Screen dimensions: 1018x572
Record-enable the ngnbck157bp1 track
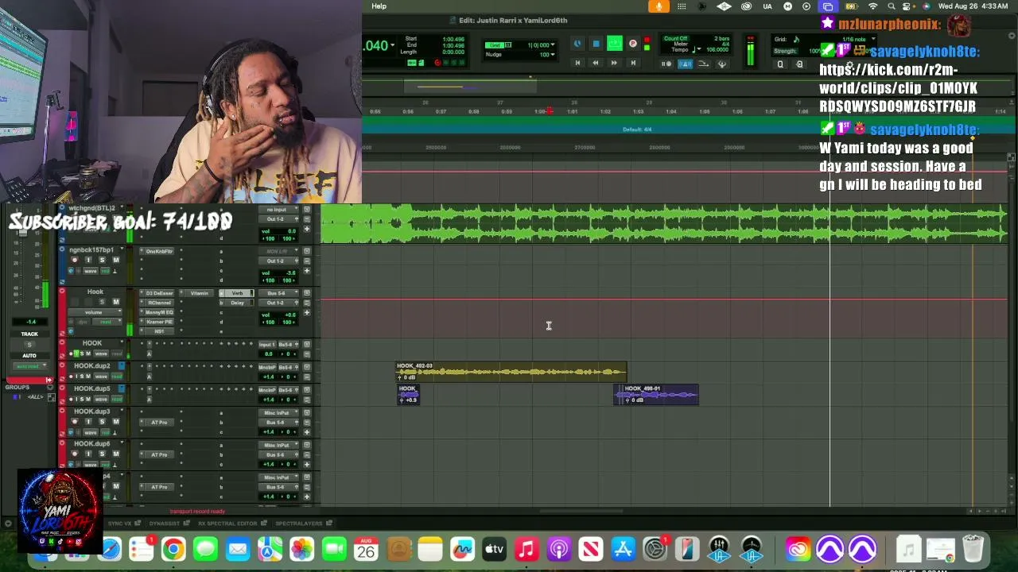tap(75, 261)
